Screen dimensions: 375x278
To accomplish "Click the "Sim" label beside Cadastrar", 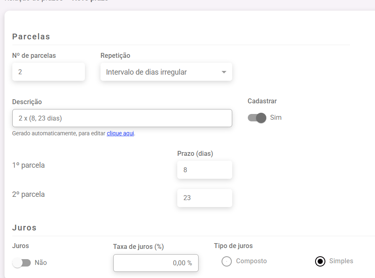I will pyautogui.click(x=276, y=118).
